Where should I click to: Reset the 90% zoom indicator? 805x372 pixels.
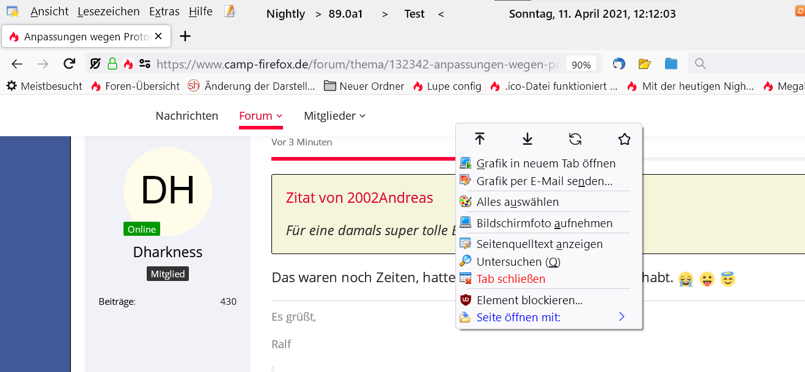(x=581, y=65)
